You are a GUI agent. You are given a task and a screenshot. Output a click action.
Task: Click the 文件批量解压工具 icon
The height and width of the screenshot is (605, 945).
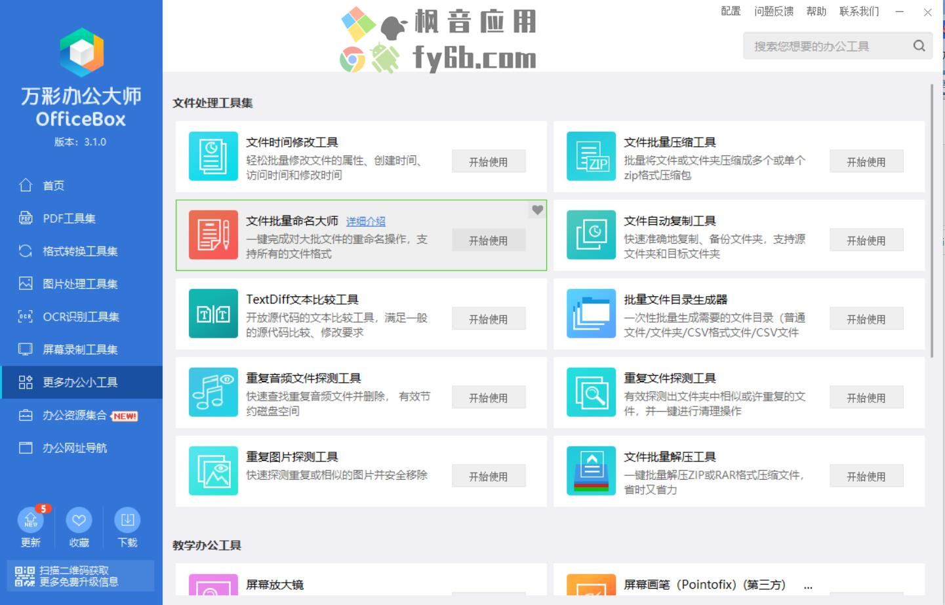tap(591, 471)
